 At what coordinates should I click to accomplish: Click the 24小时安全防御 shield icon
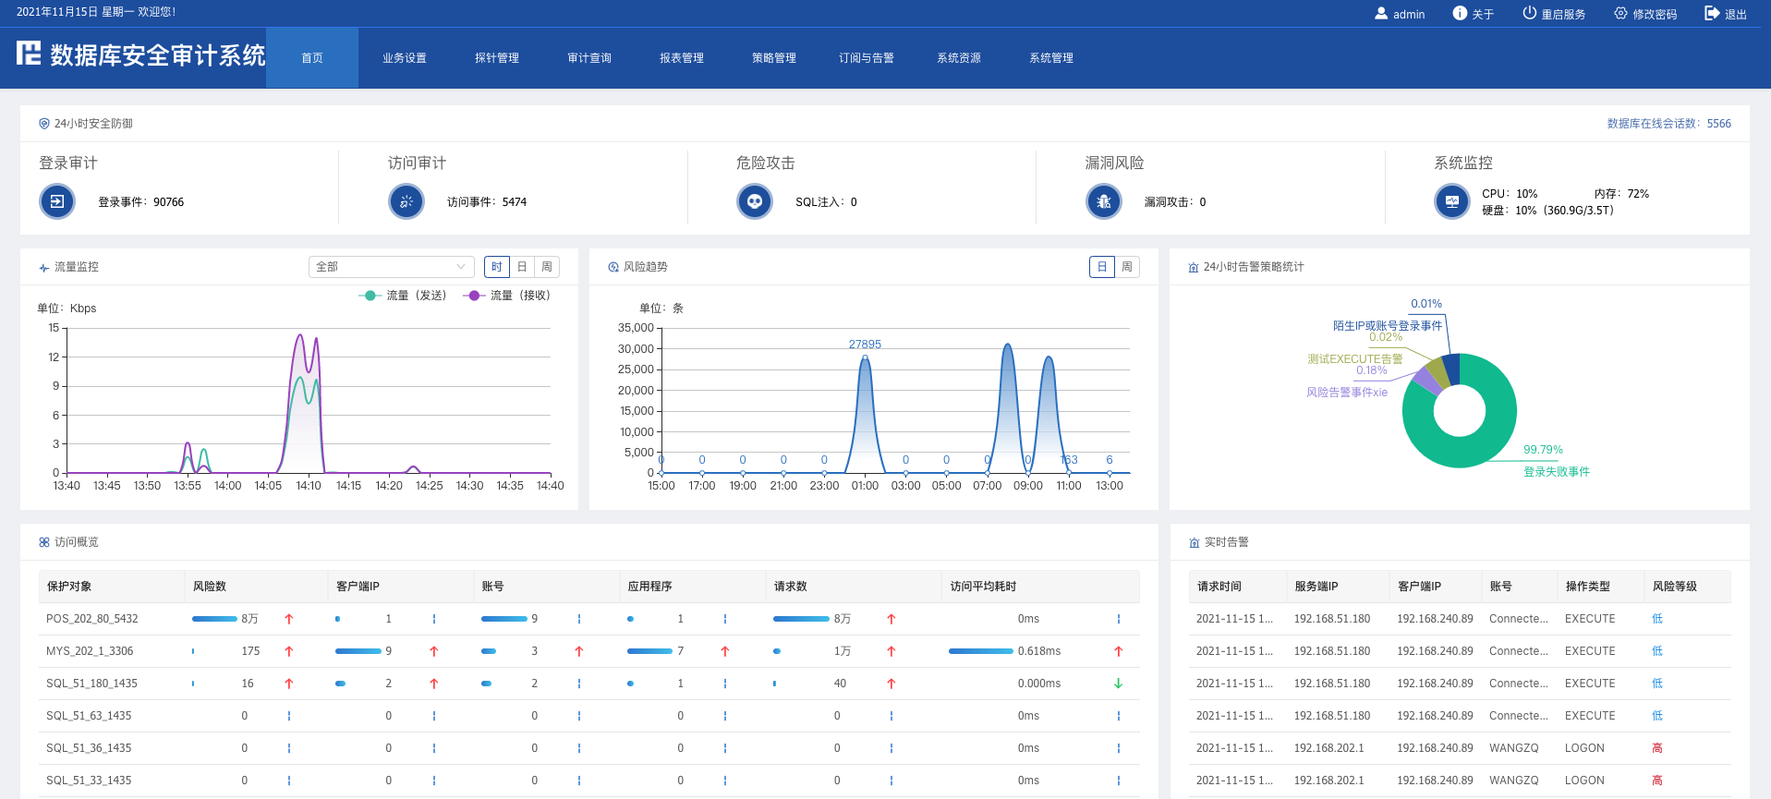tap(44, 124)
